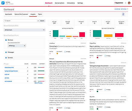Open the Conversations menu item
The image size is (132, 111).
(60, 3)
